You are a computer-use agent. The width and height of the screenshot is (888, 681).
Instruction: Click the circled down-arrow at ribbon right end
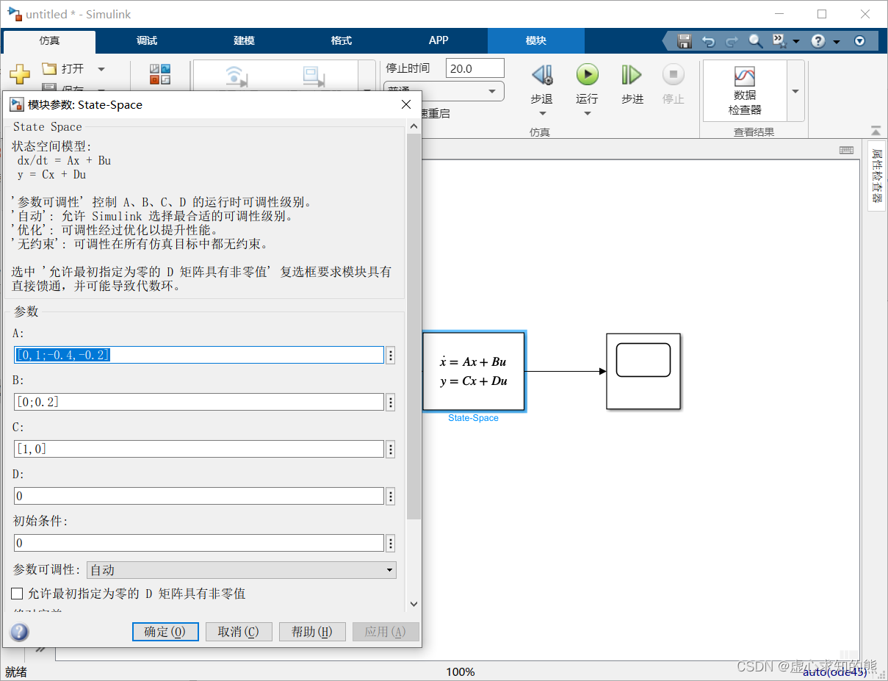(860, 41)
